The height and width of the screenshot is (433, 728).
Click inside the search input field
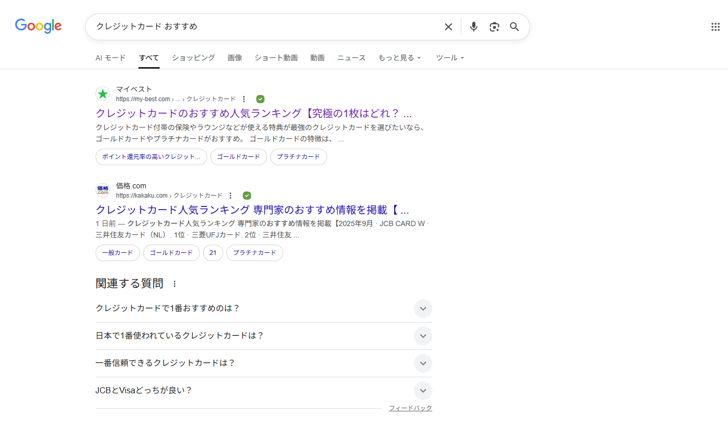pyautogui.click(x=266, y=27)
